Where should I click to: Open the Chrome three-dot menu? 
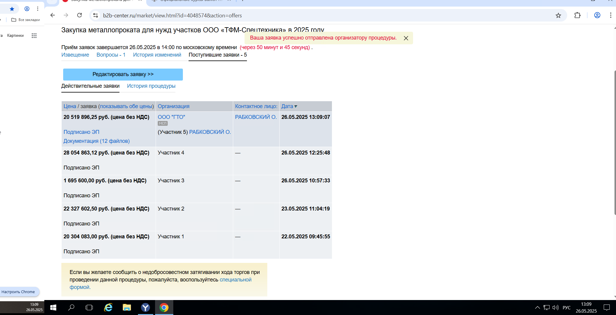click(611, 15)
